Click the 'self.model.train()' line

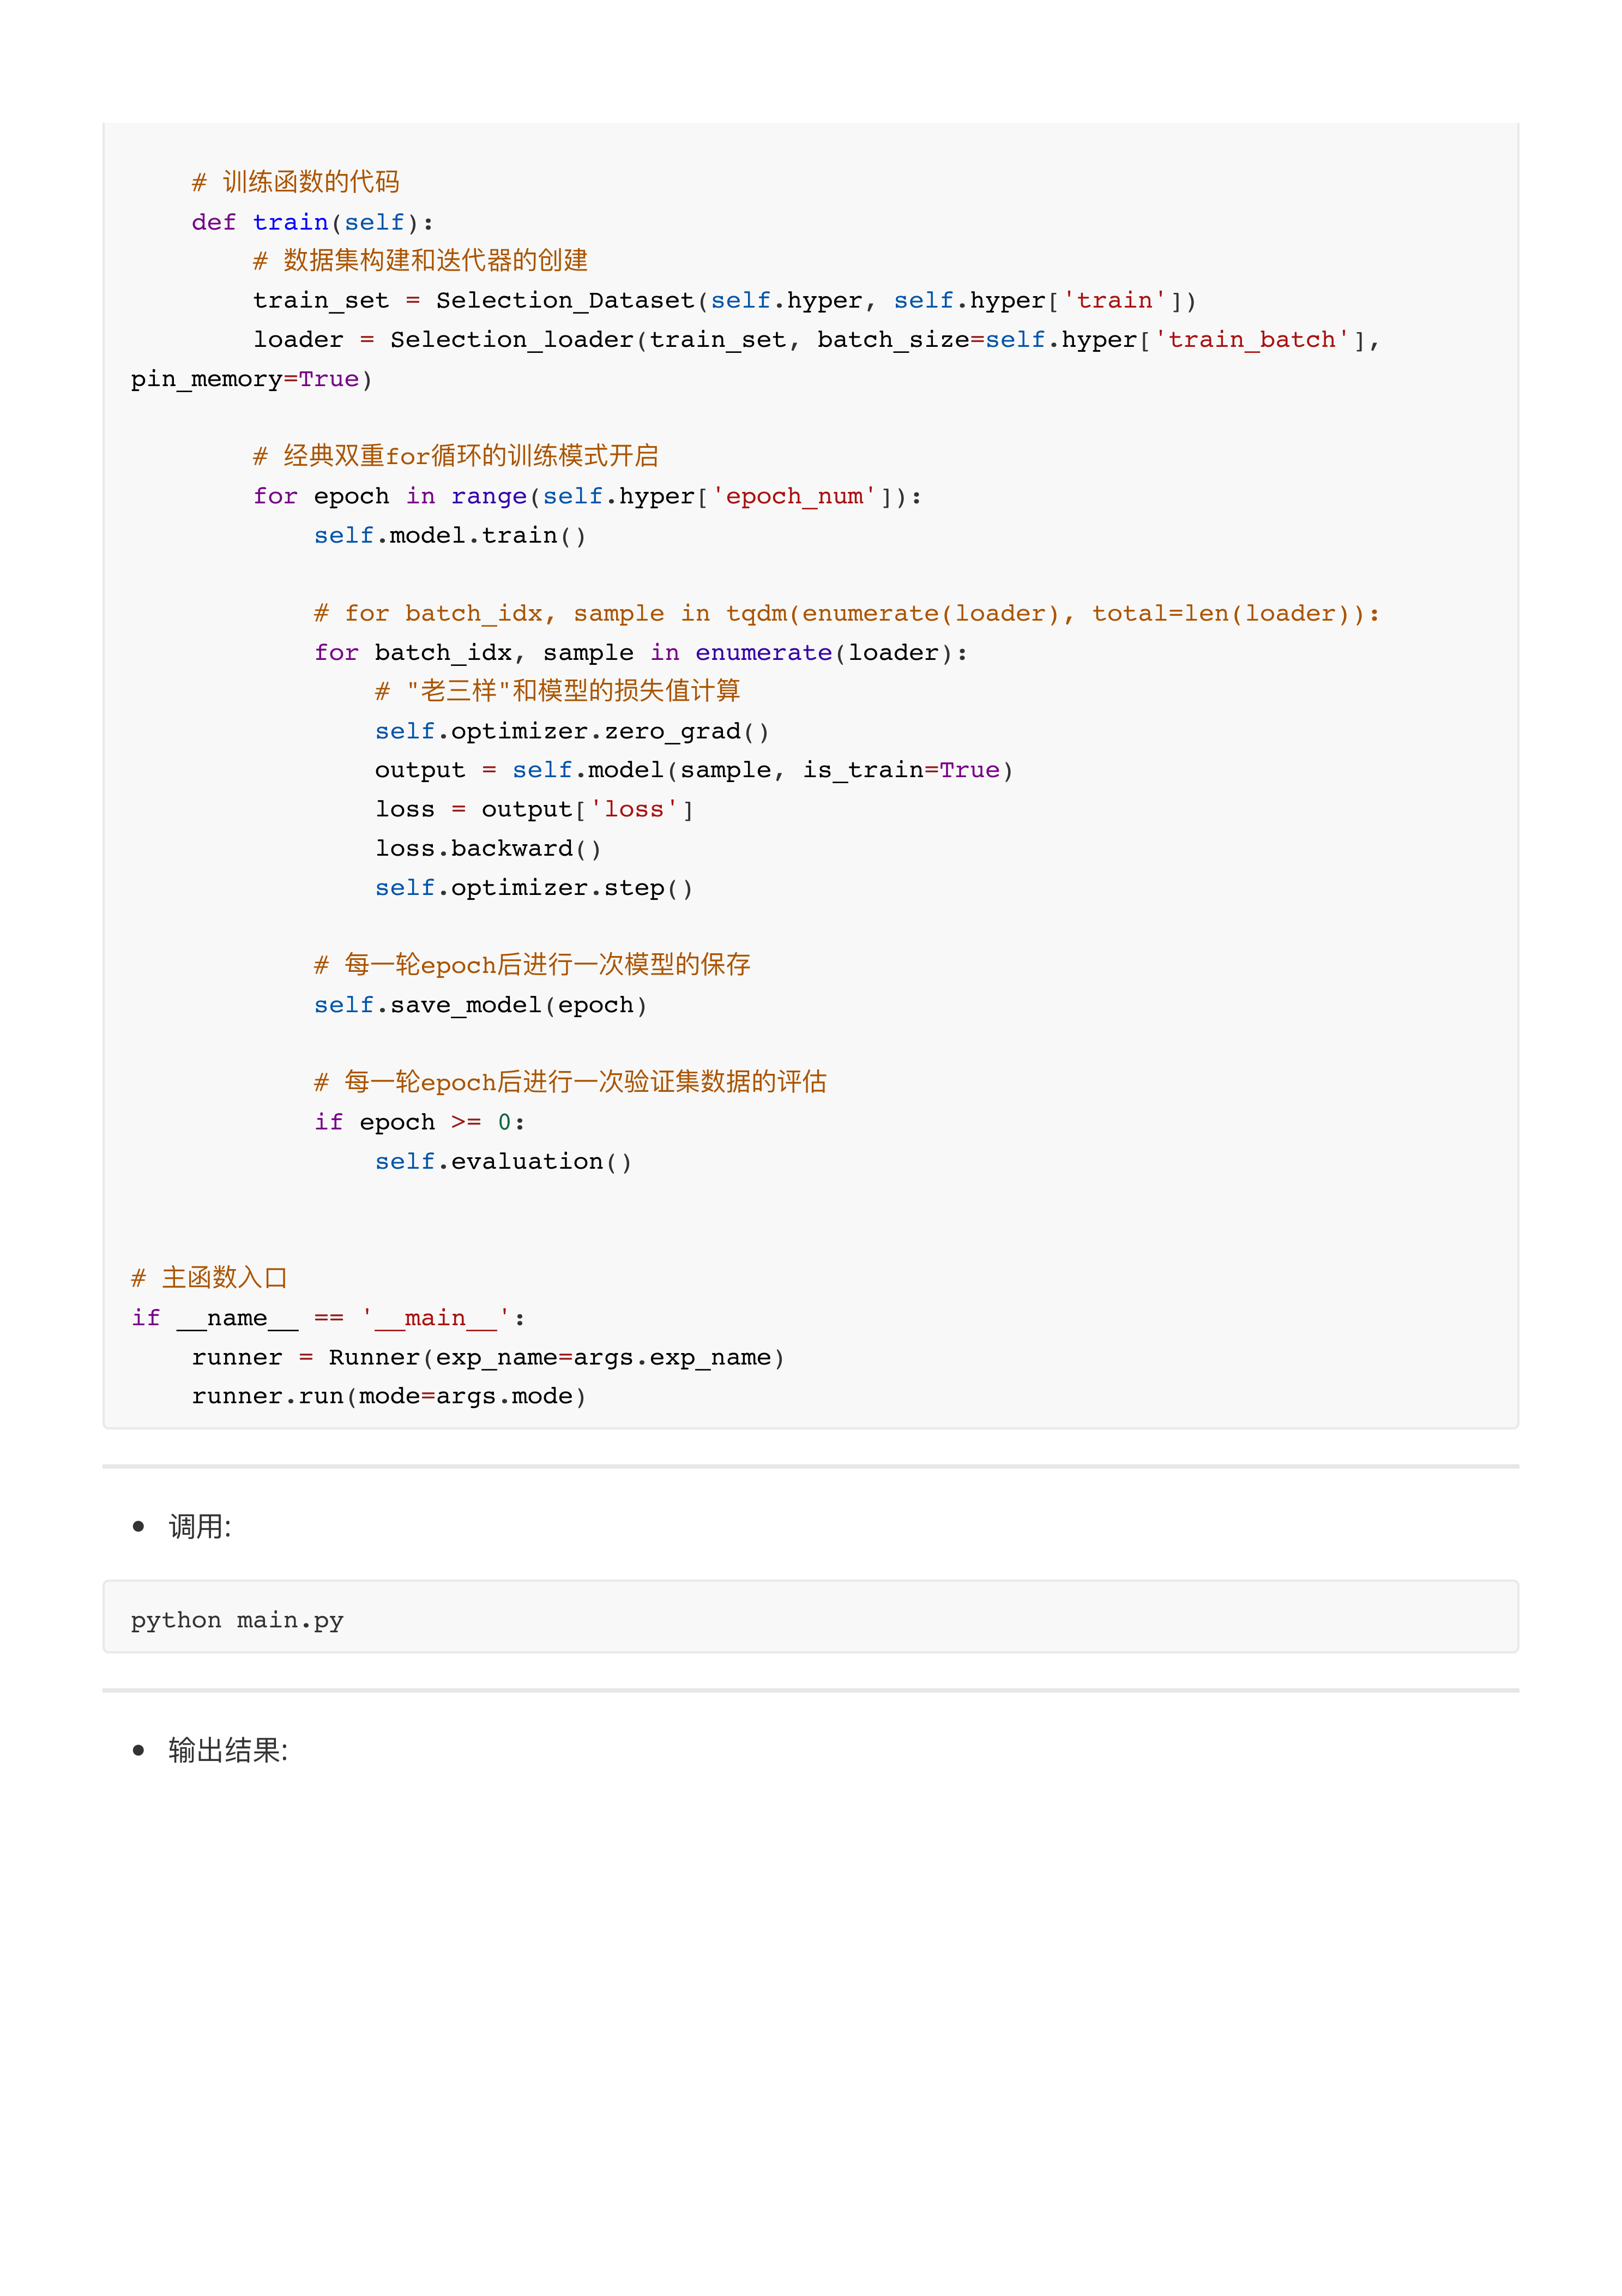(450, 536)
